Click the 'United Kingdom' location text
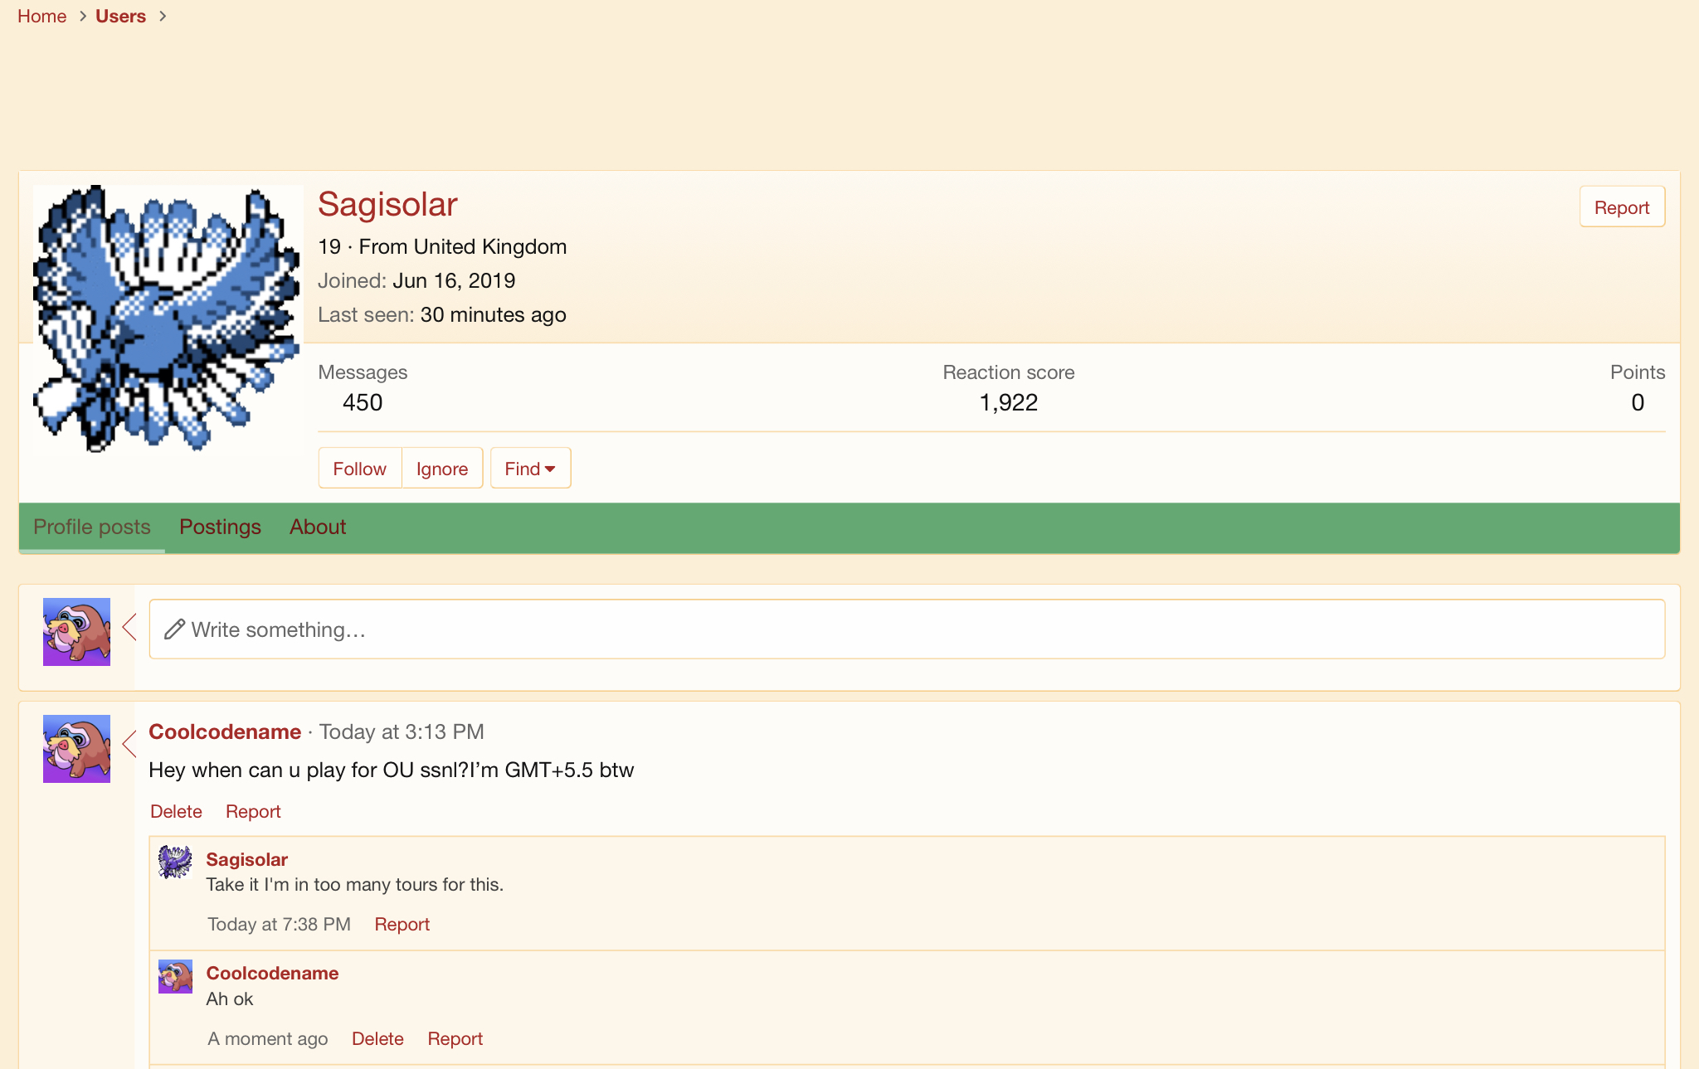The height and width of the screenshot is (1069, 1699). pyautogui.click(x=489, y=246)
